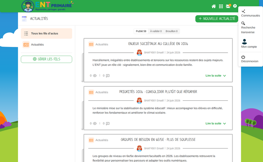This screenshot has width=263, height=162.
Task: Select the Actualités feed in sidebar
Action: (x=47, y=45)
